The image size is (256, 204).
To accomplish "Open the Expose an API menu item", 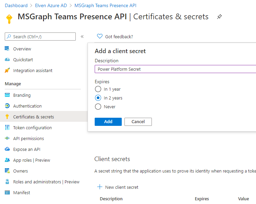I will [27, 149].
